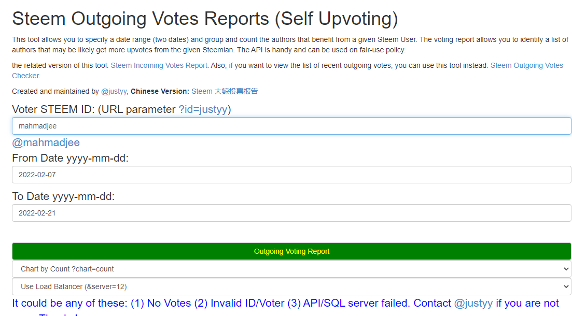Select the page heading Steem Outgoing Votes Reports
The width and height of the screenshot is (572, 316).
click(x=205, y=19)
